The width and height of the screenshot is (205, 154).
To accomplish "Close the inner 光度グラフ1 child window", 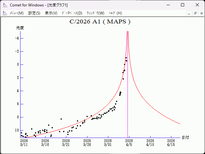I will pyautogui.click(x=201, y=13).
